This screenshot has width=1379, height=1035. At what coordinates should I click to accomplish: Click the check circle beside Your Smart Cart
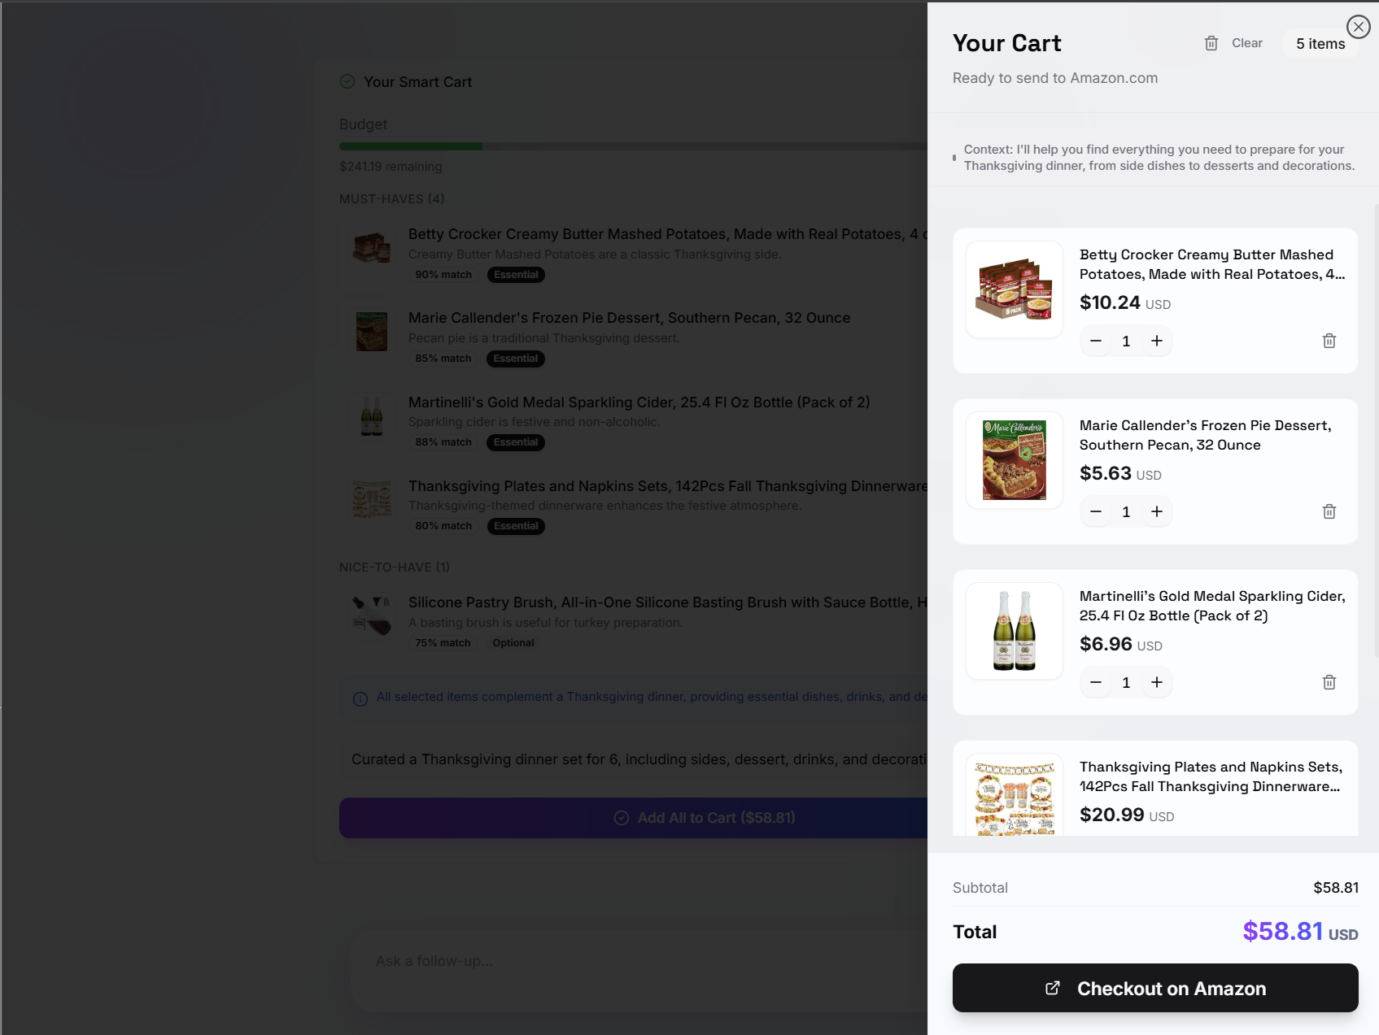(347, 80)
